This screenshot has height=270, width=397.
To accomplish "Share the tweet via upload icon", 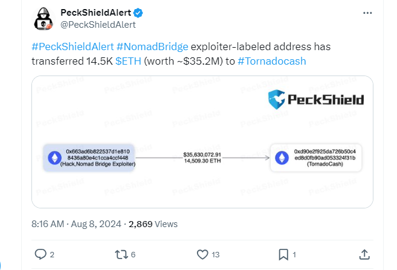I will pos(364,254).
